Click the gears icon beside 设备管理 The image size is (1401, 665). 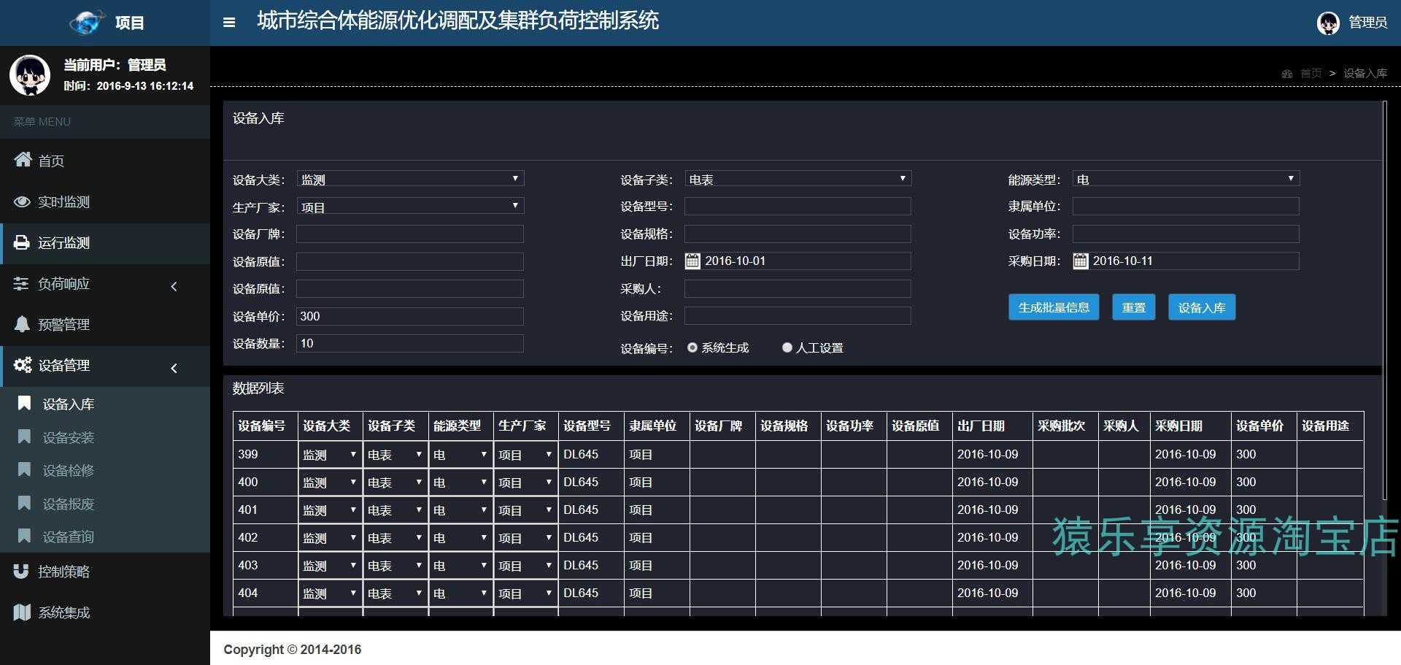pyautogui.click(x=23, y=365)
